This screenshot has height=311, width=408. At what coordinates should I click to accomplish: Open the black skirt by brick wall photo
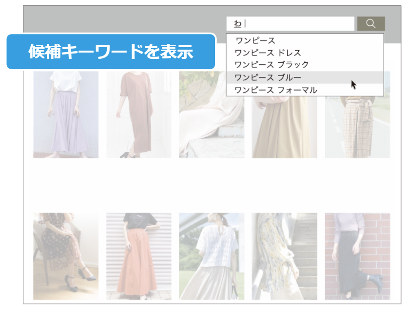click(357, 256)
